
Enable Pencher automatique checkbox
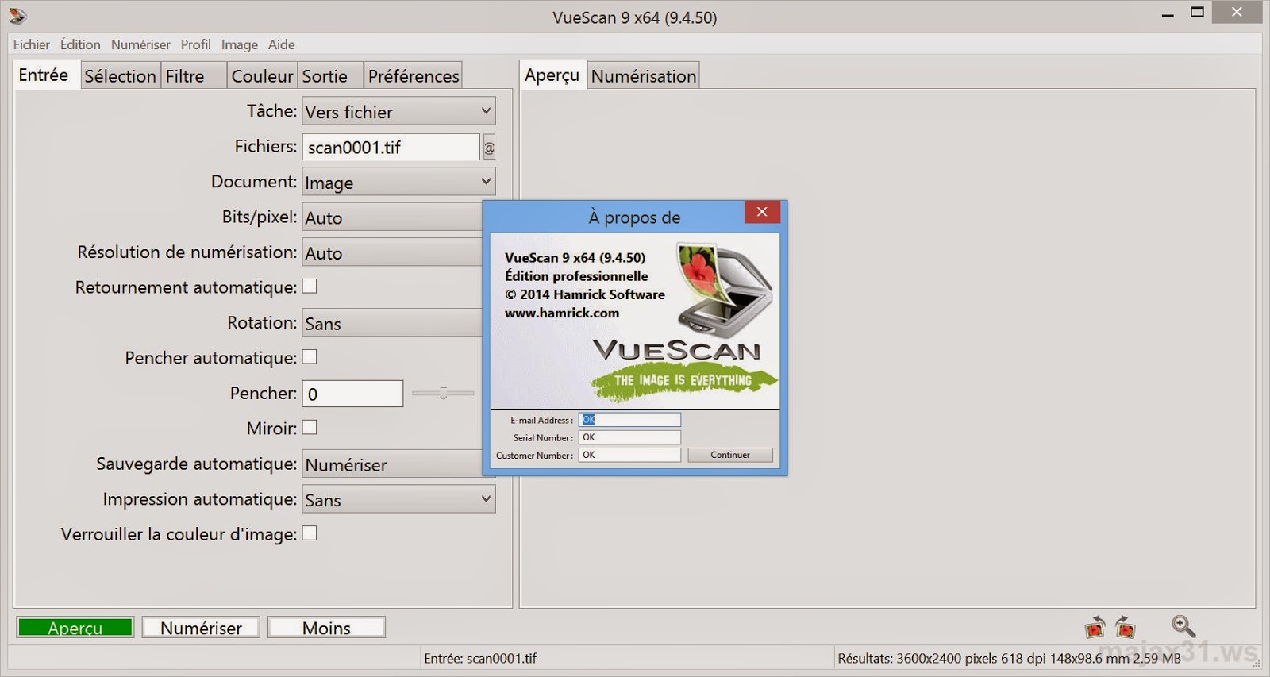coord(310,356)
